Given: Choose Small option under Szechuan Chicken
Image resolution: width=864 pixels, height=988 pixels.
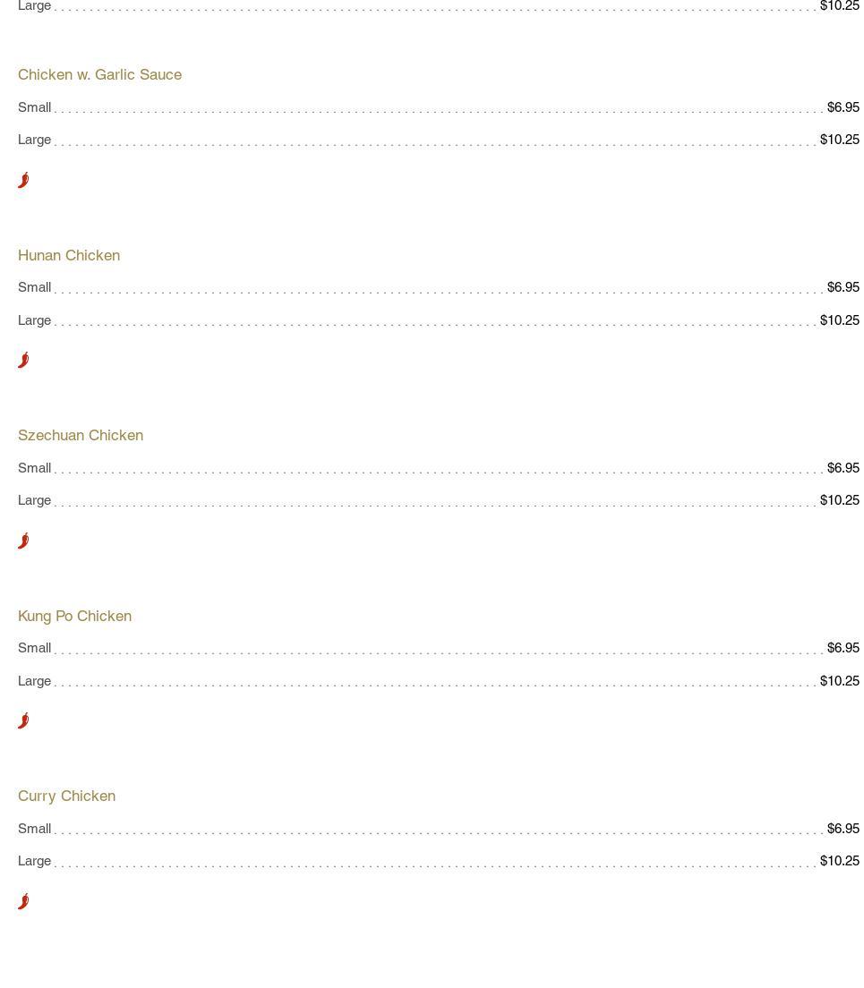Looking at the screenshot, I should pyautogui.click(x=34, y=468).
